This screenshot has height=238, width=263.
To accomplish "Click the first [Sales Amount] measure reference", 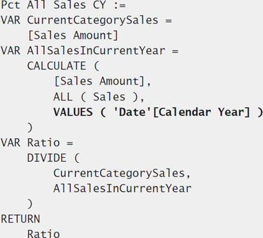I will coord(73,36).
